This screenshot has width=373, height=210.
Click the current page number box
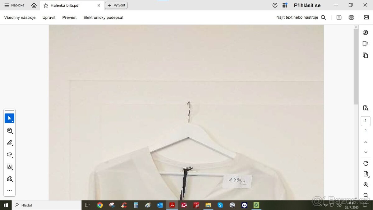[x=366, y=121]
